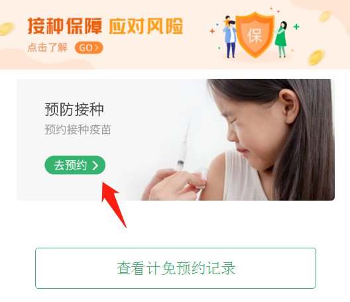Click the 接种保障 应对风险 banner title
The image size is (350, 302).
pos(105,26)
